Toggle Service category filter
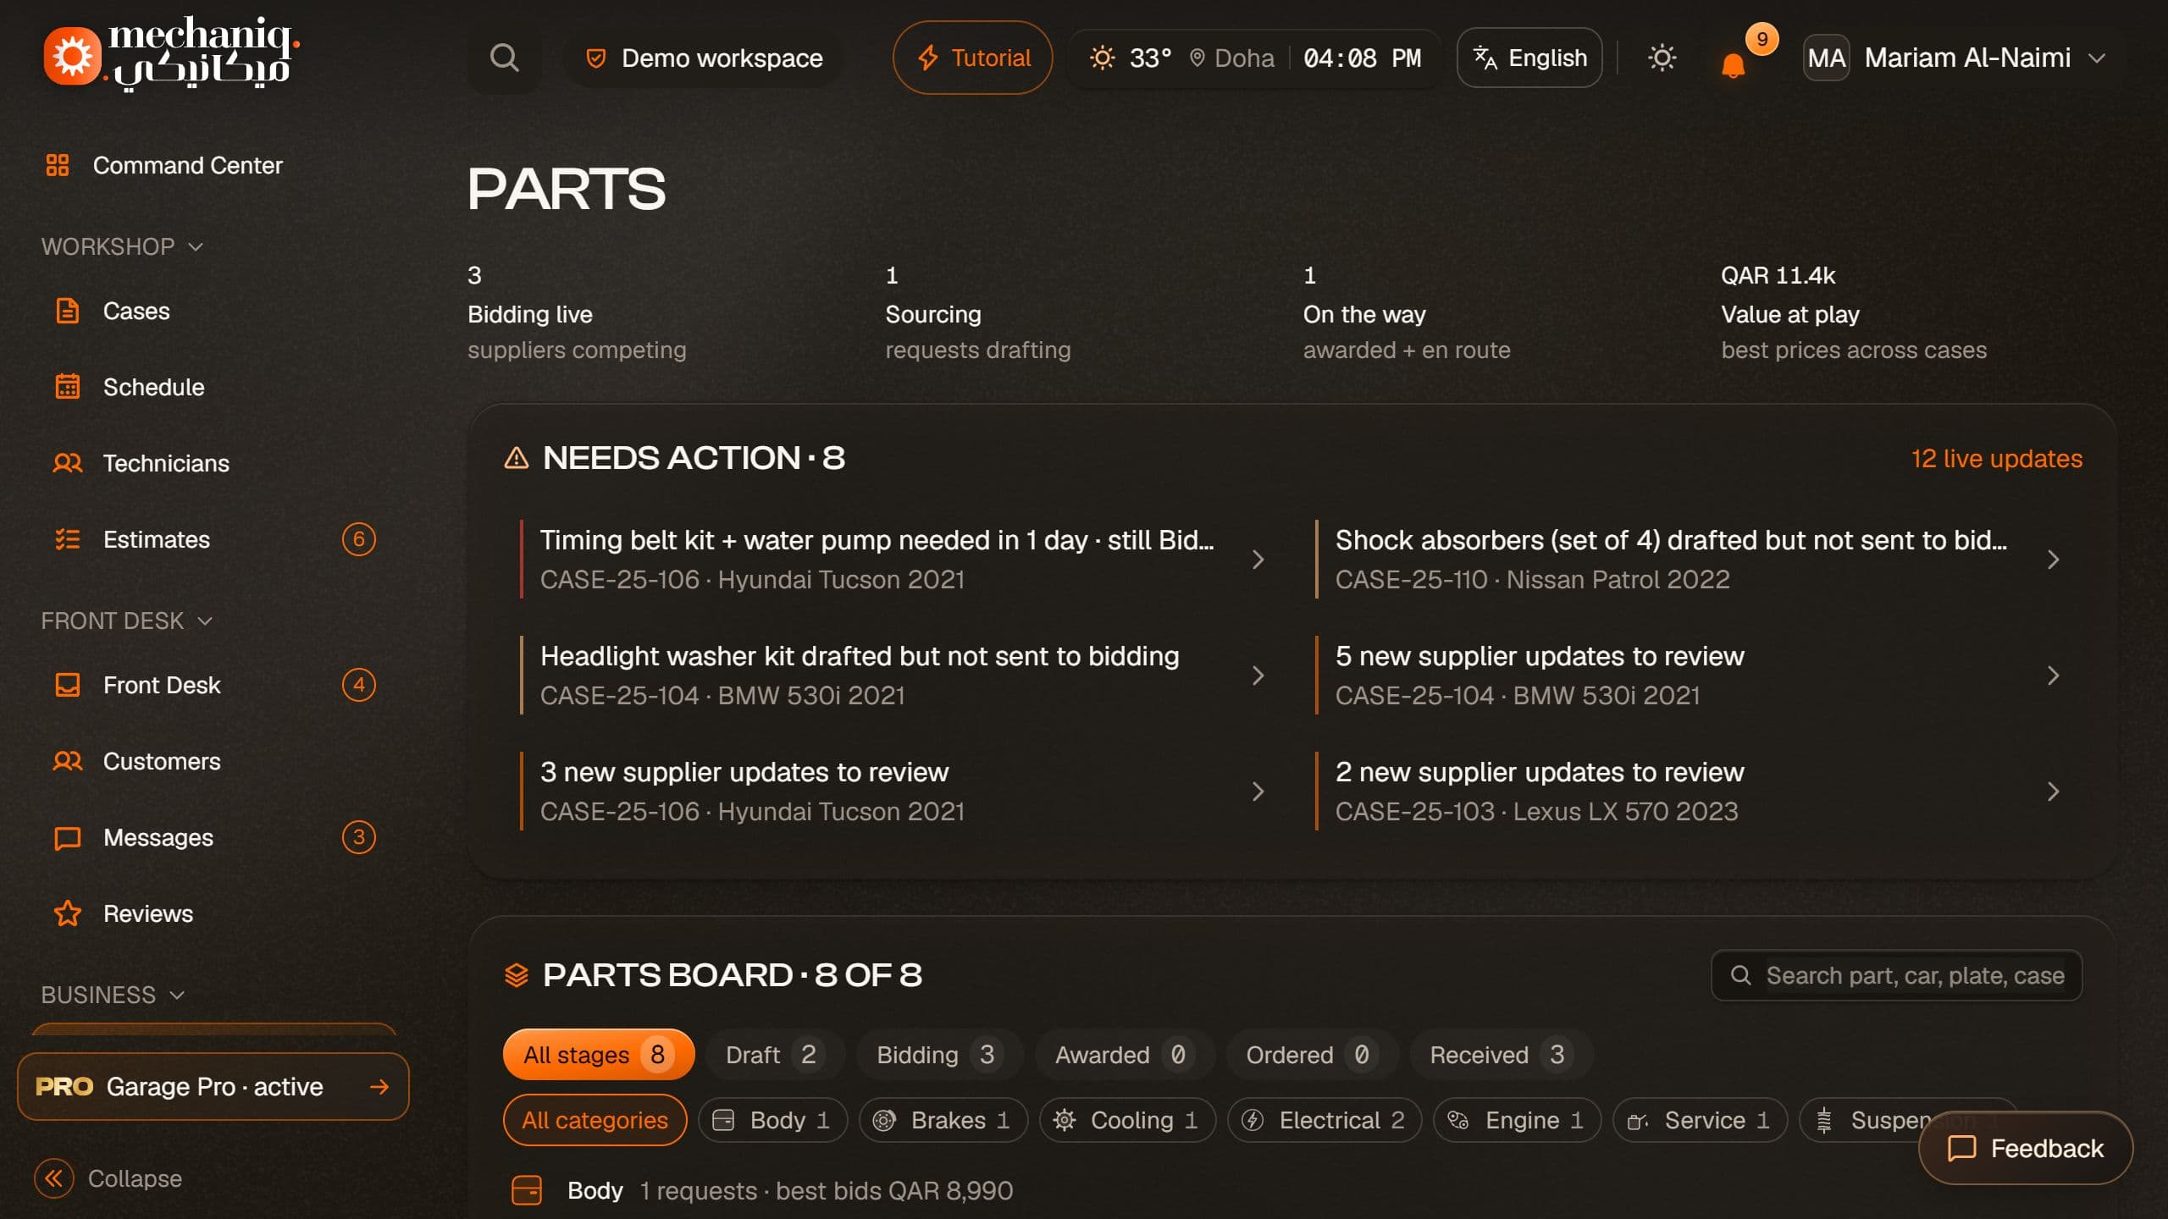The height and width of the screenshot is (1219, 2168). click(x=1700, y=1120)
